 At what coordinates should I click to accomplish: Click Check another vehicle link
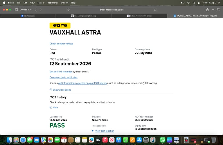click(61, 44)
